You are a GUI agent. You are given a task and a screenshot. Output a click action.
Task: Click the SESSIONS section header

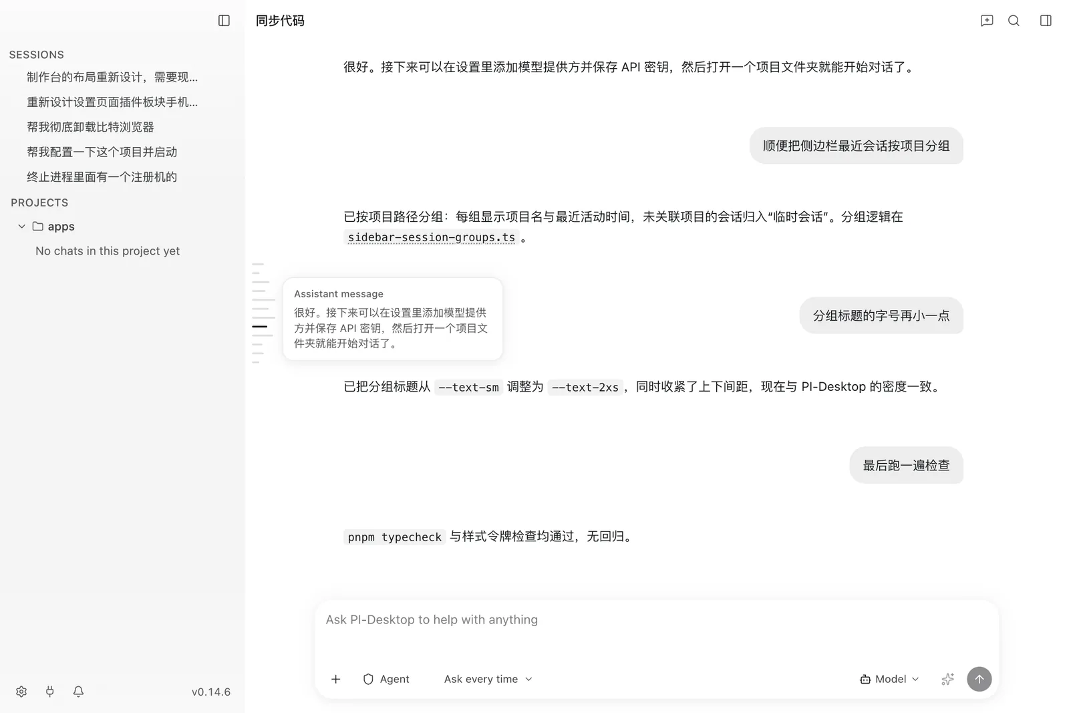tap(37, 55)
